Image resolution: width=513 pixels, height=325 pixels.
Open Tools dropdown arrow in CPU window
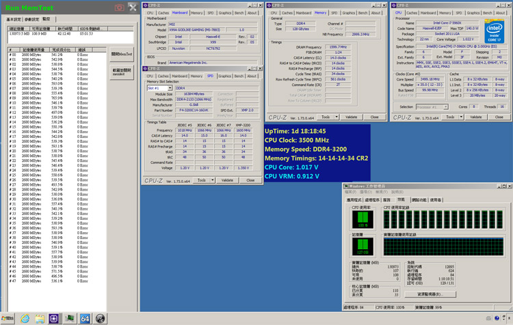pyautogui.click(x=461, y=117)
